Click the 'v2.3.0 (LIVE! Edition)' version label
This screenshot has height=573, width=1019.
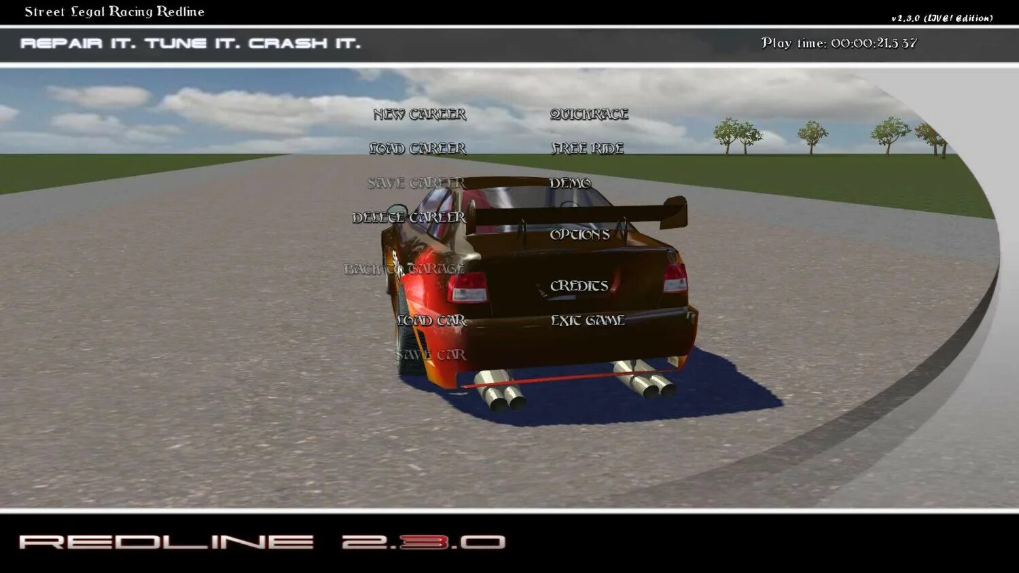click(x=942, y=18)
